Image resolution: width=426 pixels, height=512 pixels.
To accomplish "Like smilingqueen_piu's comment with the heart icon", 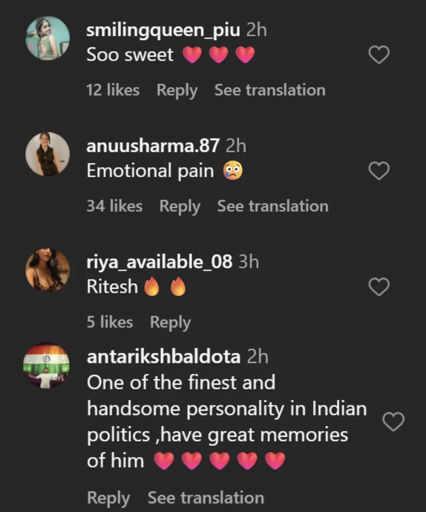I will (378, 54).
